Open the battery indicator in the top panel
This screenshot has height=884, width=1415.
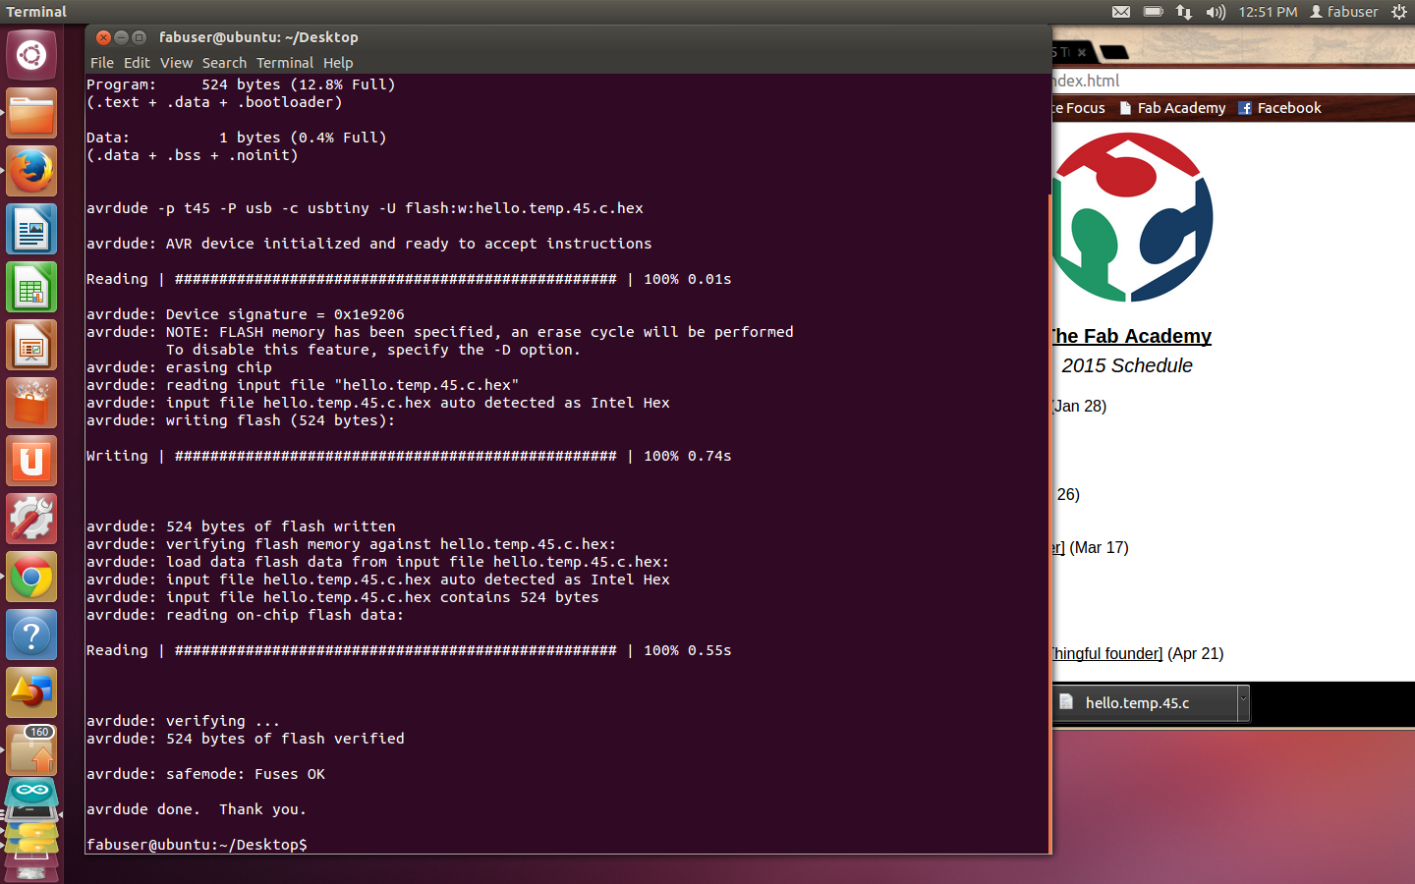pos(1154,12)
